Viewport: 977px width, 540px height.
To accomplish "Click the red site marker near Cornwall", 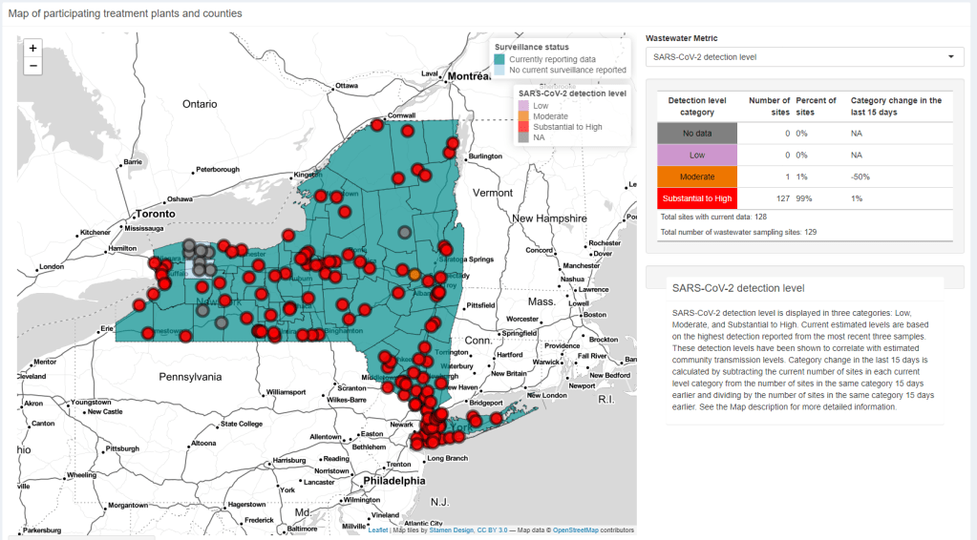I will point(377,125).
